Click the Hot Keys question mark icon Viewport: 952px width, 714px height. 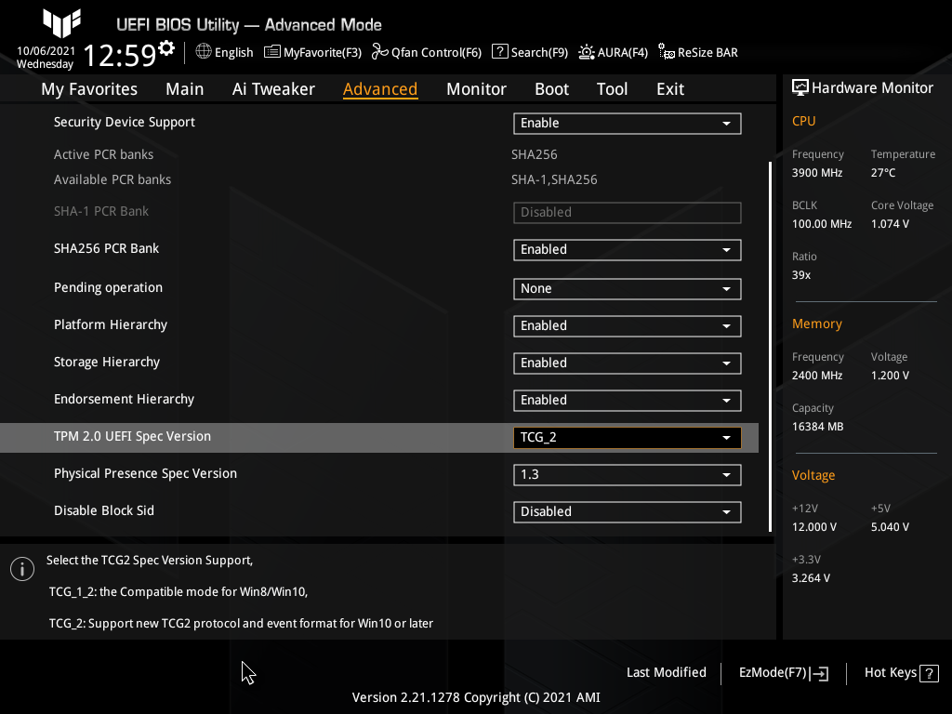tap(929, 673)
